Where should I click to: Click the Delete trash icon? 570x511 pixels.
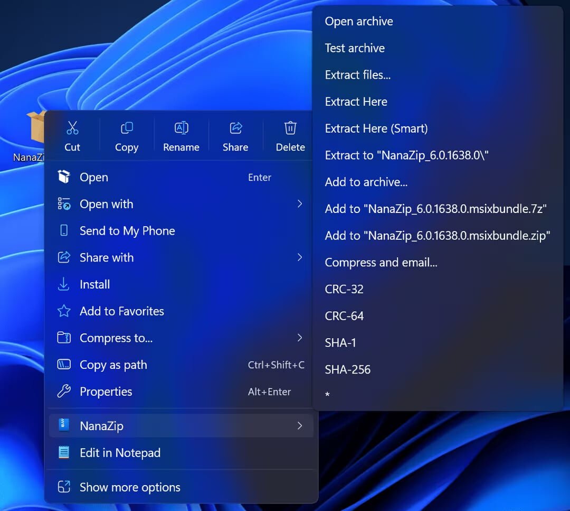pos(290,128)
